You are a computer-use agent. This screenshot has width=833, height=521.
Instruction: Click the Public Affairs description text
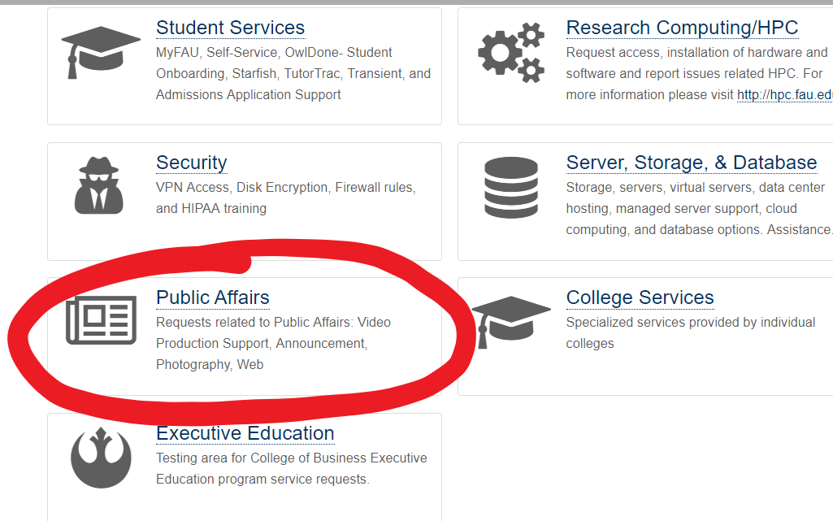click(272, 343)
